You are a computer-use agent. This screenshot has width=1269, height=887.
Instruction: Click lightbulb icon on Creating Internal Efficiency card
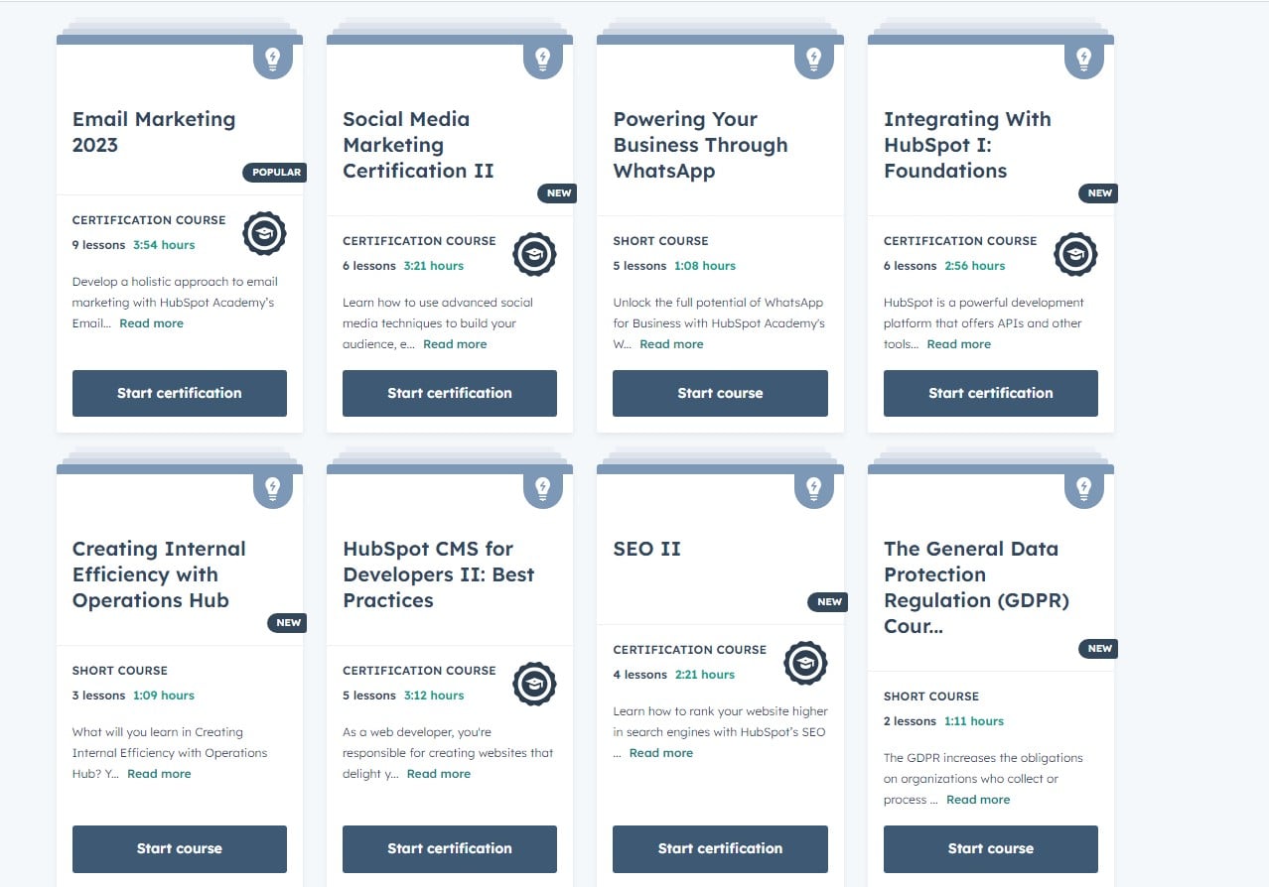[x=272, y=488]
